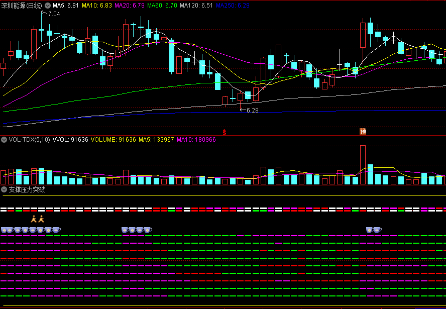Open the dropdown beside 支撑压力突破 indicator

coord(4,189)
